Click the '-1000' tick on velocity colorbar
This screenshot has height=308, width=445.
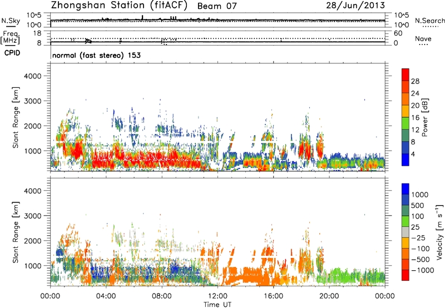pos(422,270)
